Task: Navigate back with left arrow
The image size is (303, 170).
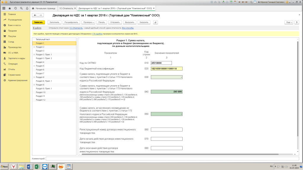Action: pos(35,15)
